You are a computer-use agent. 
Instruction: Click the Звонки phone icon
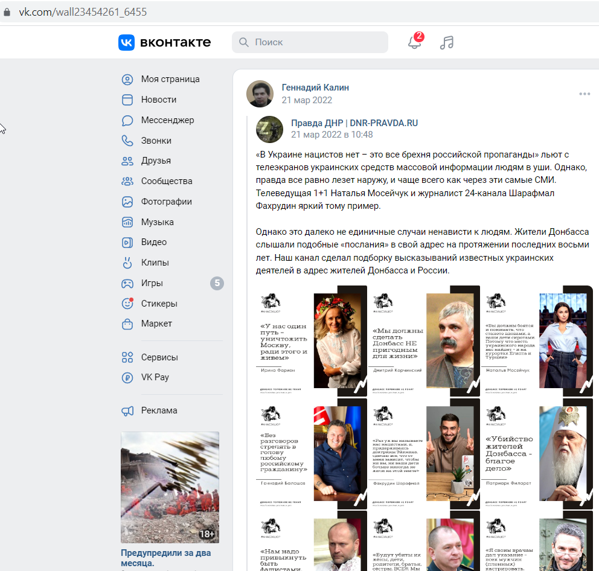click(x=127, y=141)
